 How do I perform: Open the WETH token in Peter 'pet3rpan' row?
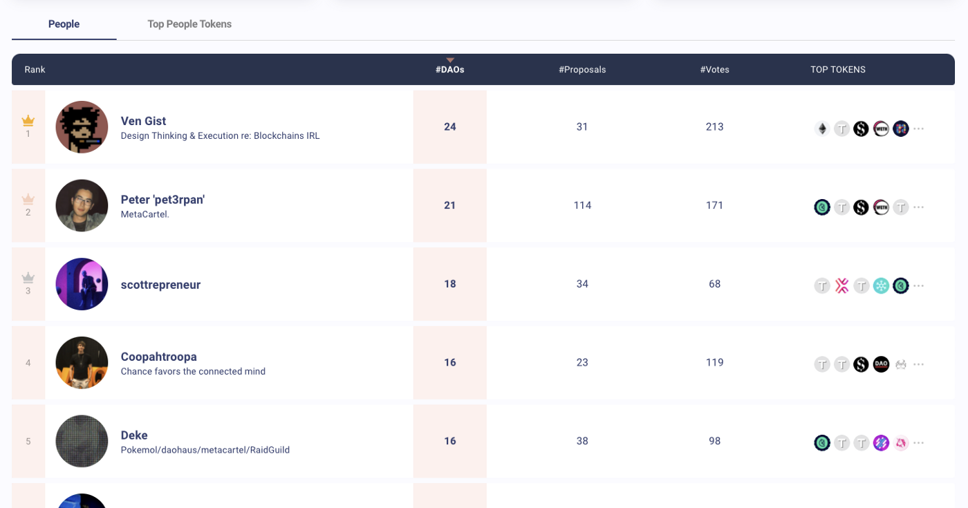pos(881,207)
